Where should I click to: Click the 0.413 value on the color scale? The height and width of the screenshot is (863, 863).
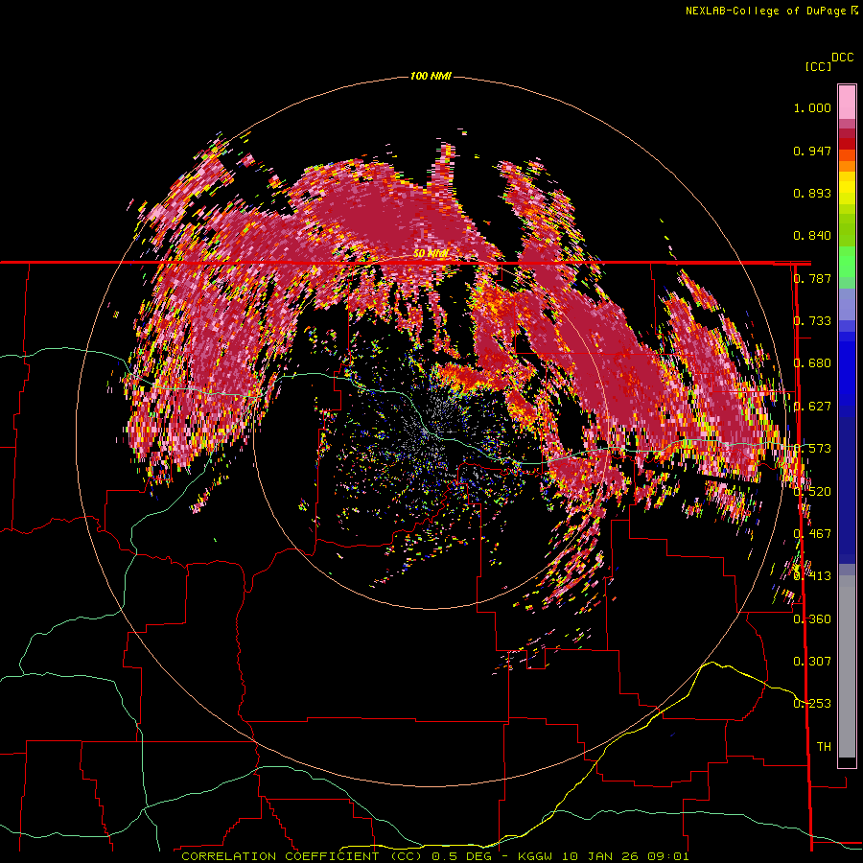tap(812, 576)
